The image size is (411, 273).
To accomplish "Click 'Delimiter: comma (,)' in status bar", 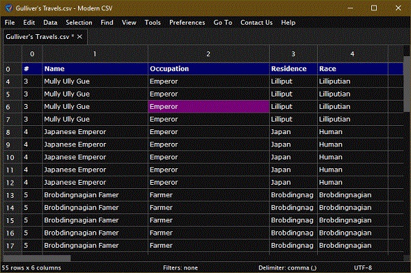I will coord(288,268).
